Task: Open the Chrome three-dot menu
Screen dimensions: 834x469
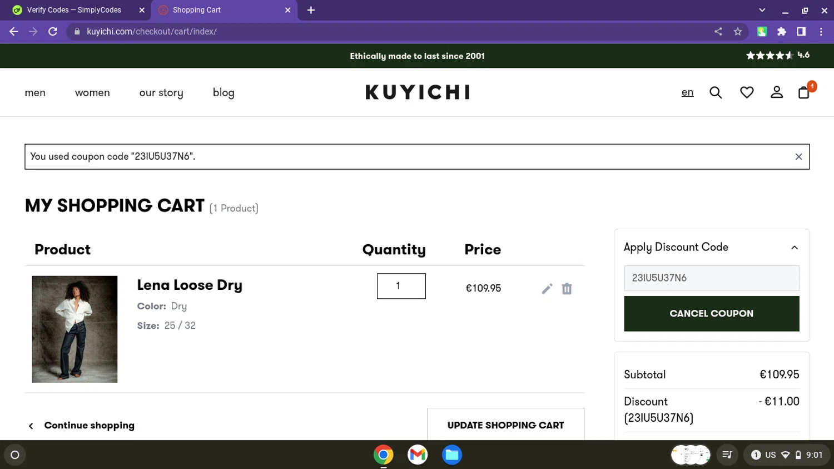Action: tap(821, 32)
